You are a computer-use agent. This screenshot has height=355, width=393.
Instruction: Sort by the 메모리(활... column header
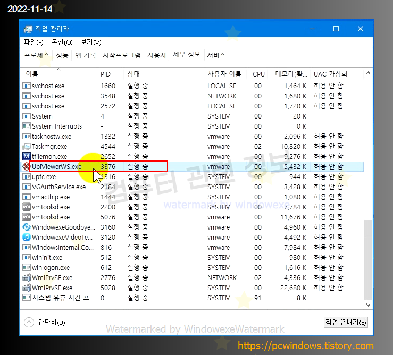[289, 74]
